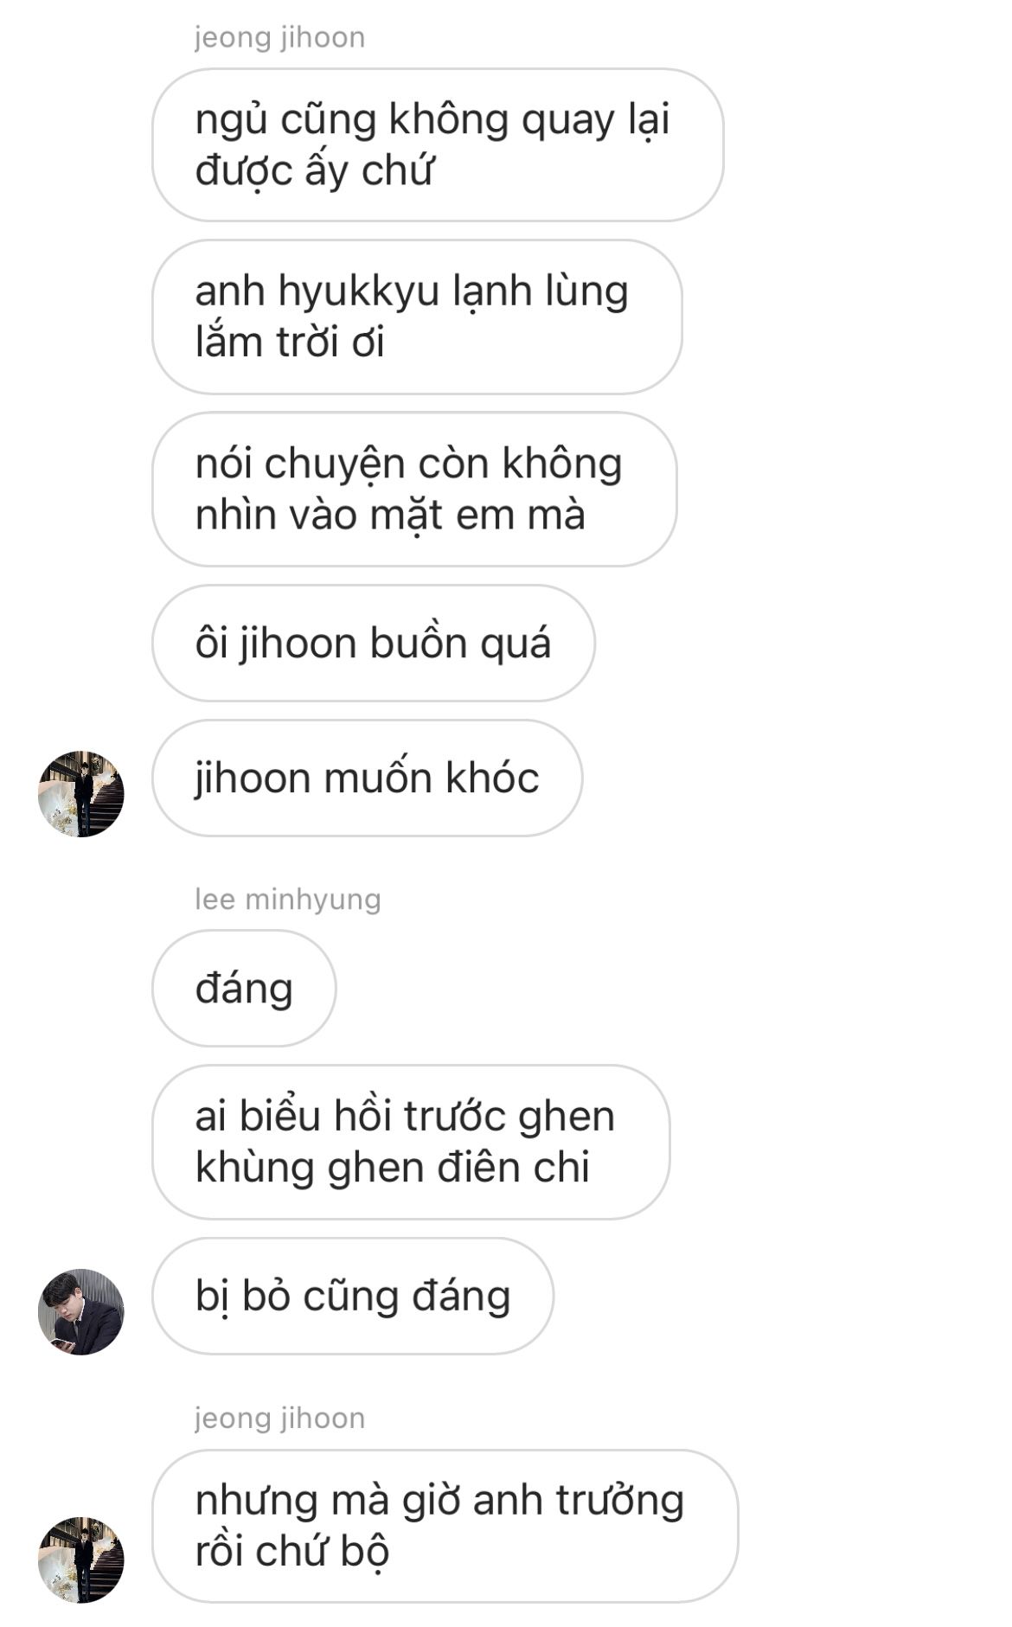1012x1627 pixels.
Task: Select the 'nhưng mà giờ anh trưởng' bubble
Action: [x=445, y=1526]
